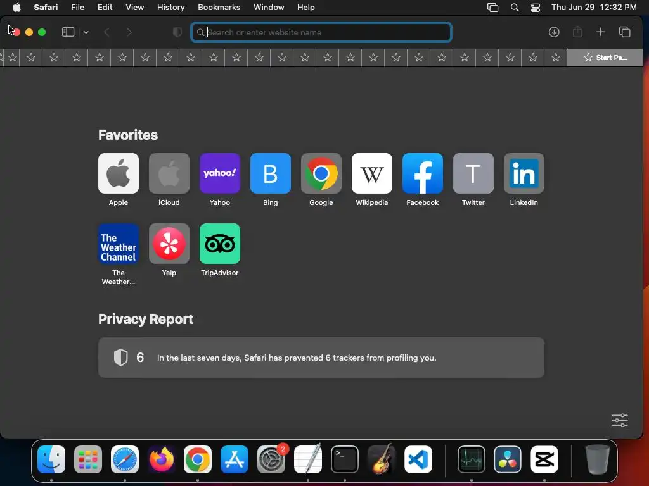Image resolution: width=649 pixels, height=486 pixels.
Task: Expand the tab group dropdown arrow
Action: (86, 32)
